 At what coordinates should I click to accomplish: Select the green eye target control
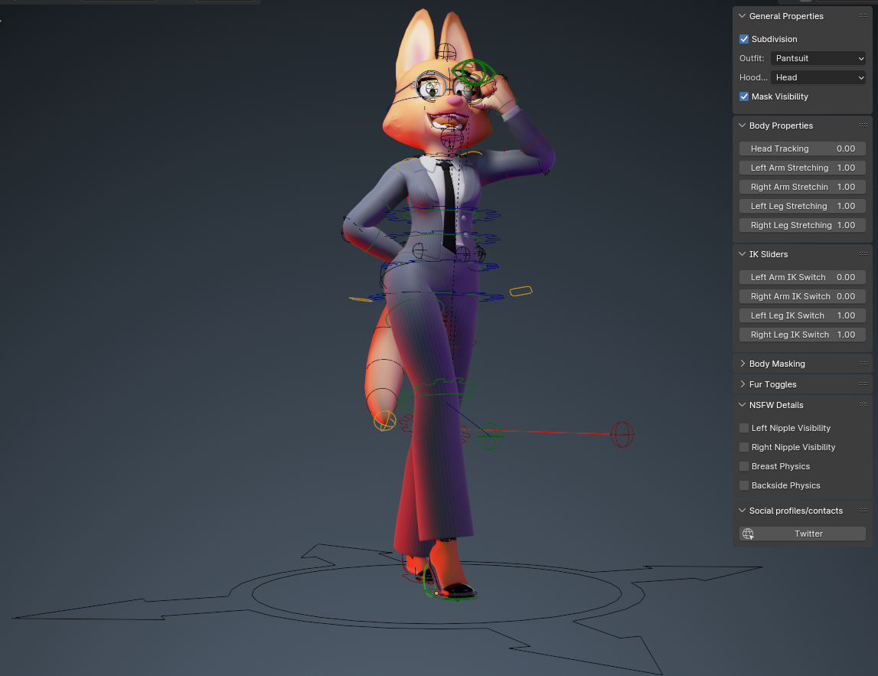pyautogui.click(x=473, y=73)
